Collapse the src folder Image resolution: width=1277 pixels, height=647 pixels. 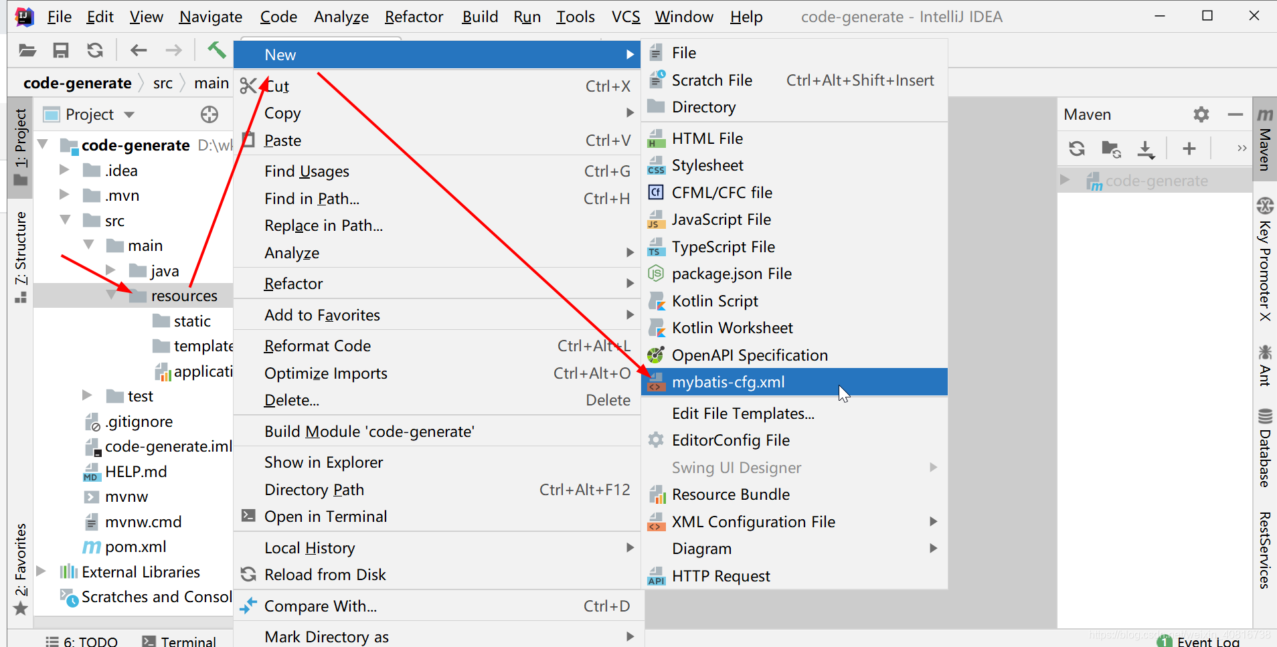(65, 220)
